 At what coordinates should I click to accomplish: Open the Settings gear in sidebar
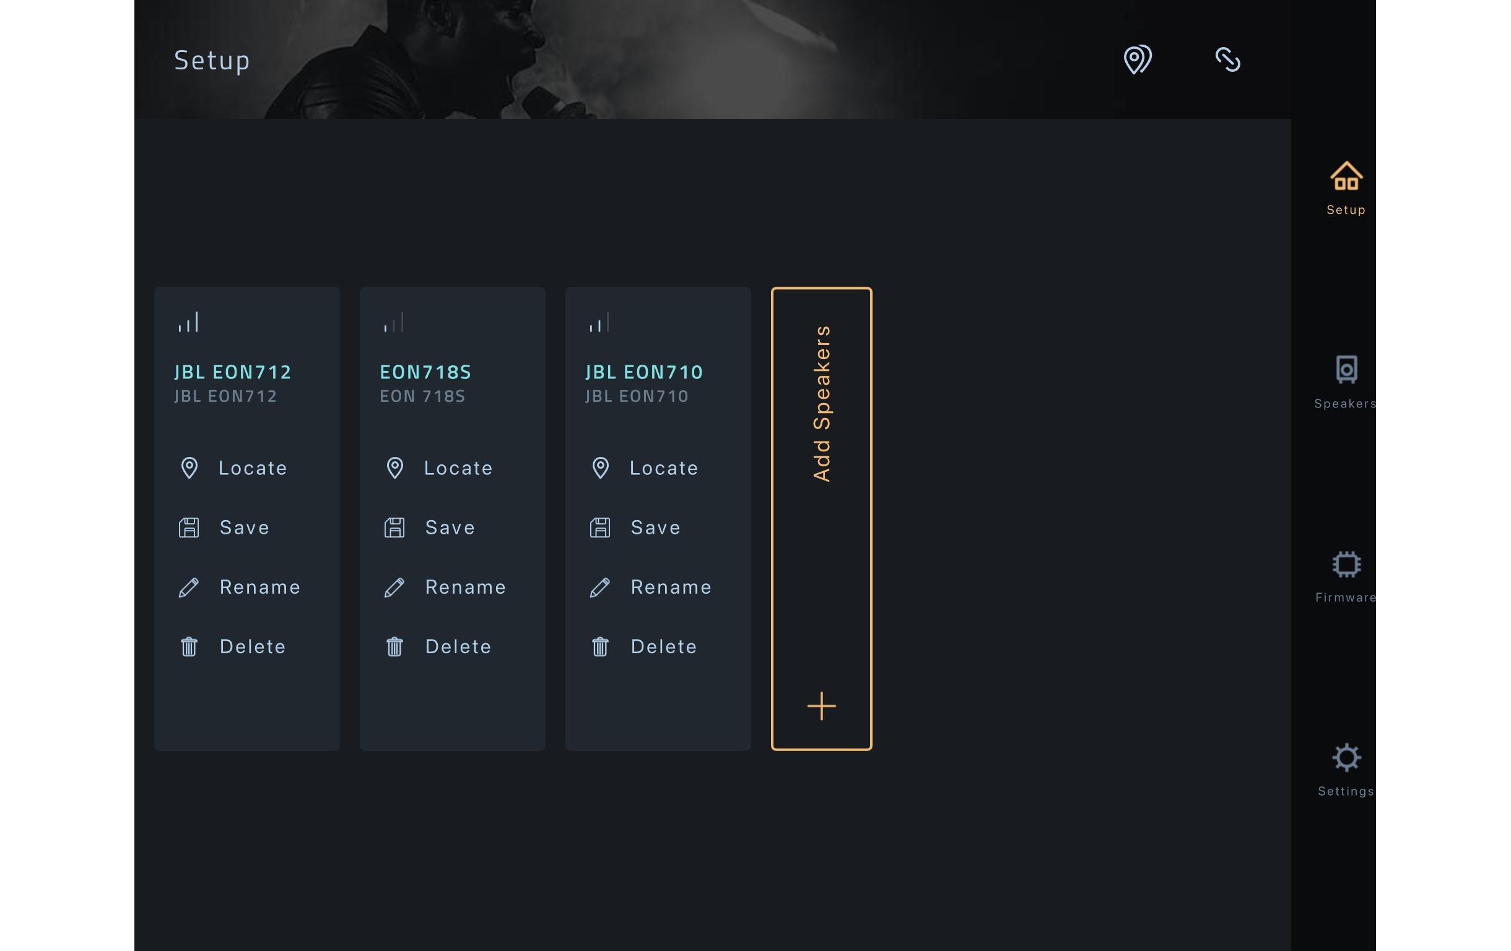coord(1345,770)
